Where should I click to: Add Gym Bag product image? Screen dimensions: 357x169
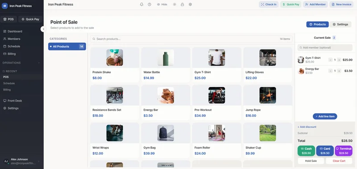point(166,133)
